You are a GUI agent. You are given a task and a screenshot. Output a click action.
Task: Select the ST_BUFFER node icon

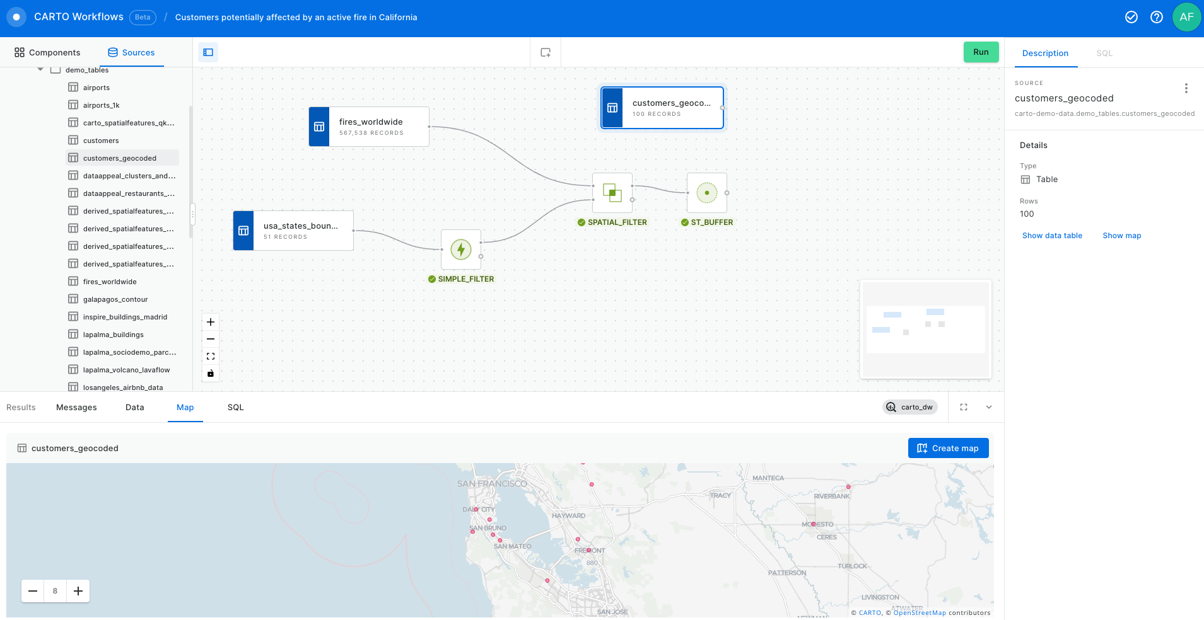click(706, 193)
